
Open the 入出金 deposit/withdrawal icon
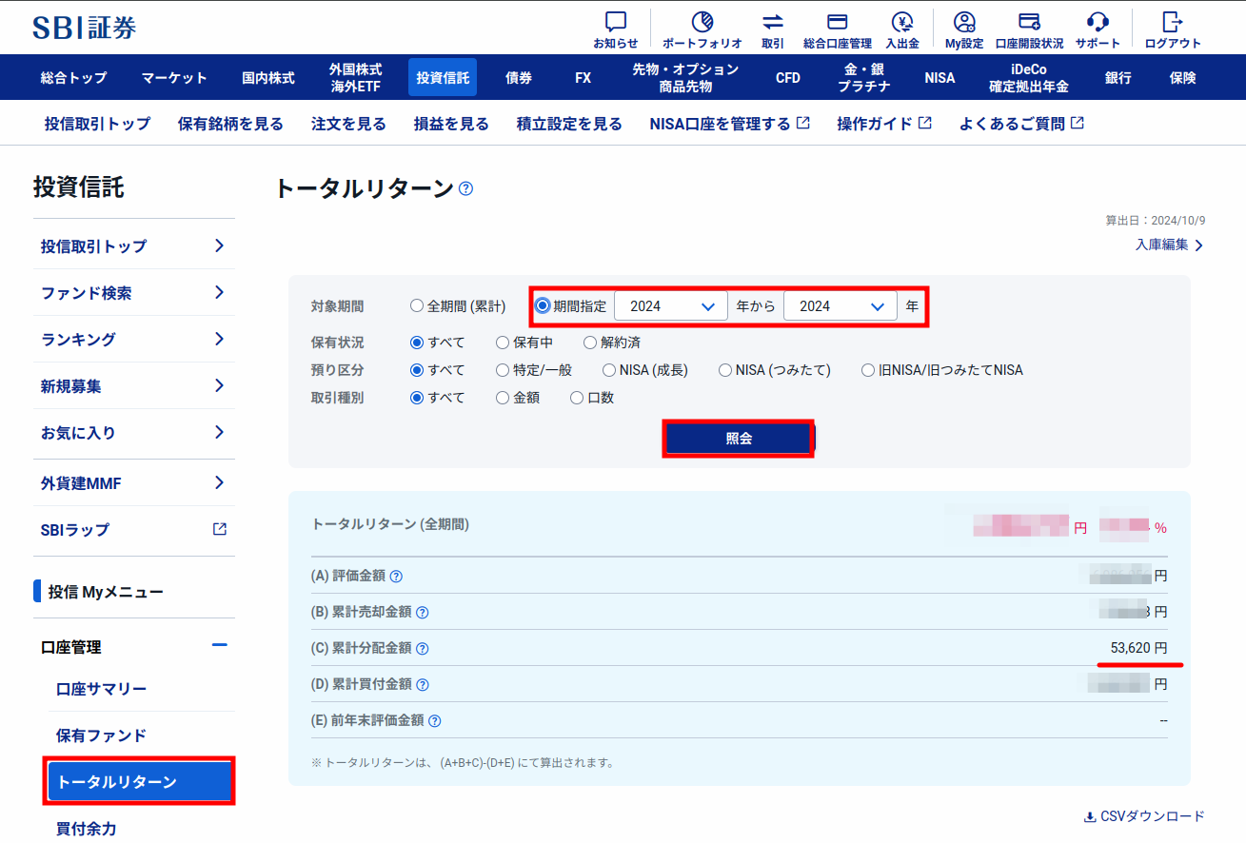(901, 23)
